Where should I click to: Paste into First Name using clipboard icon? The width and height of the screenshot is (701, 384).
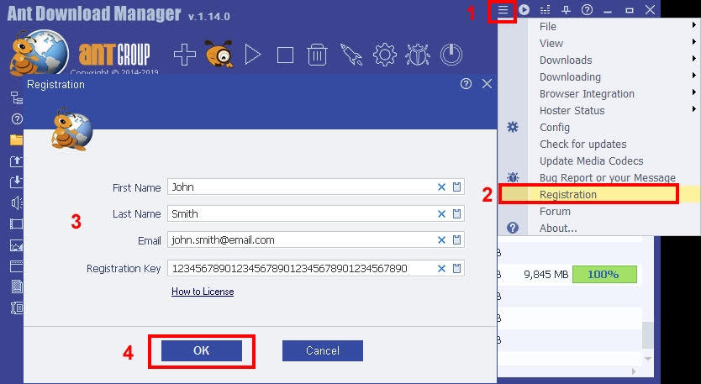(456, 187)
